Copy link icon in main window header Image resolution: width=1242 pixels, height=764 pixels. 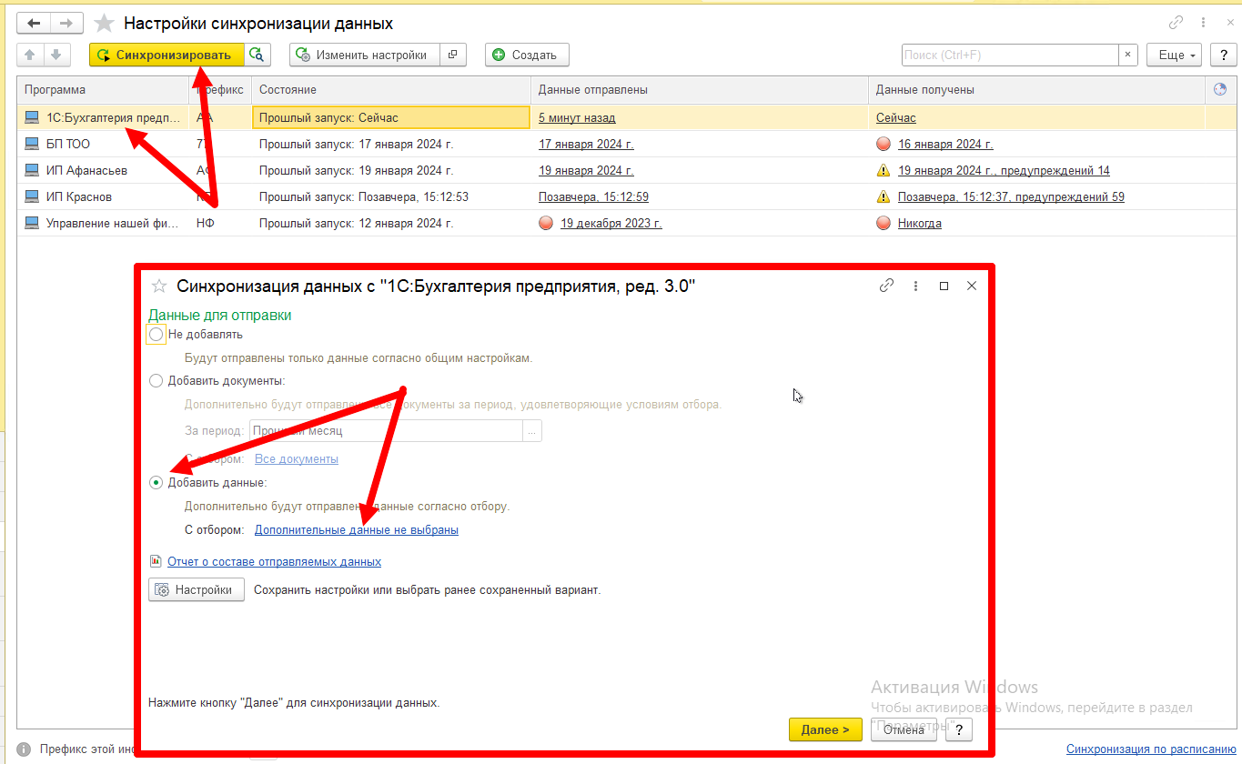[1176, 24]
